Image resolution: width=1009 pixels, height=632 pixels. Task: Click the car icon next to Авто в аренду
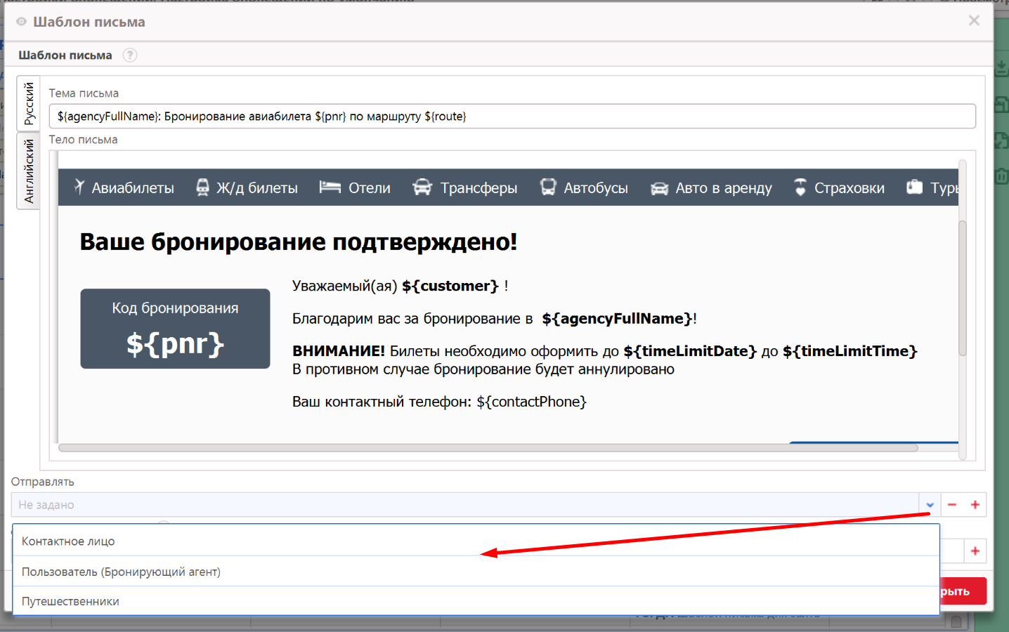(x=659, y=188)
